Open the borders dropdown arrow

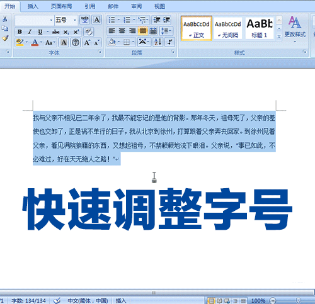pos(133,42)
